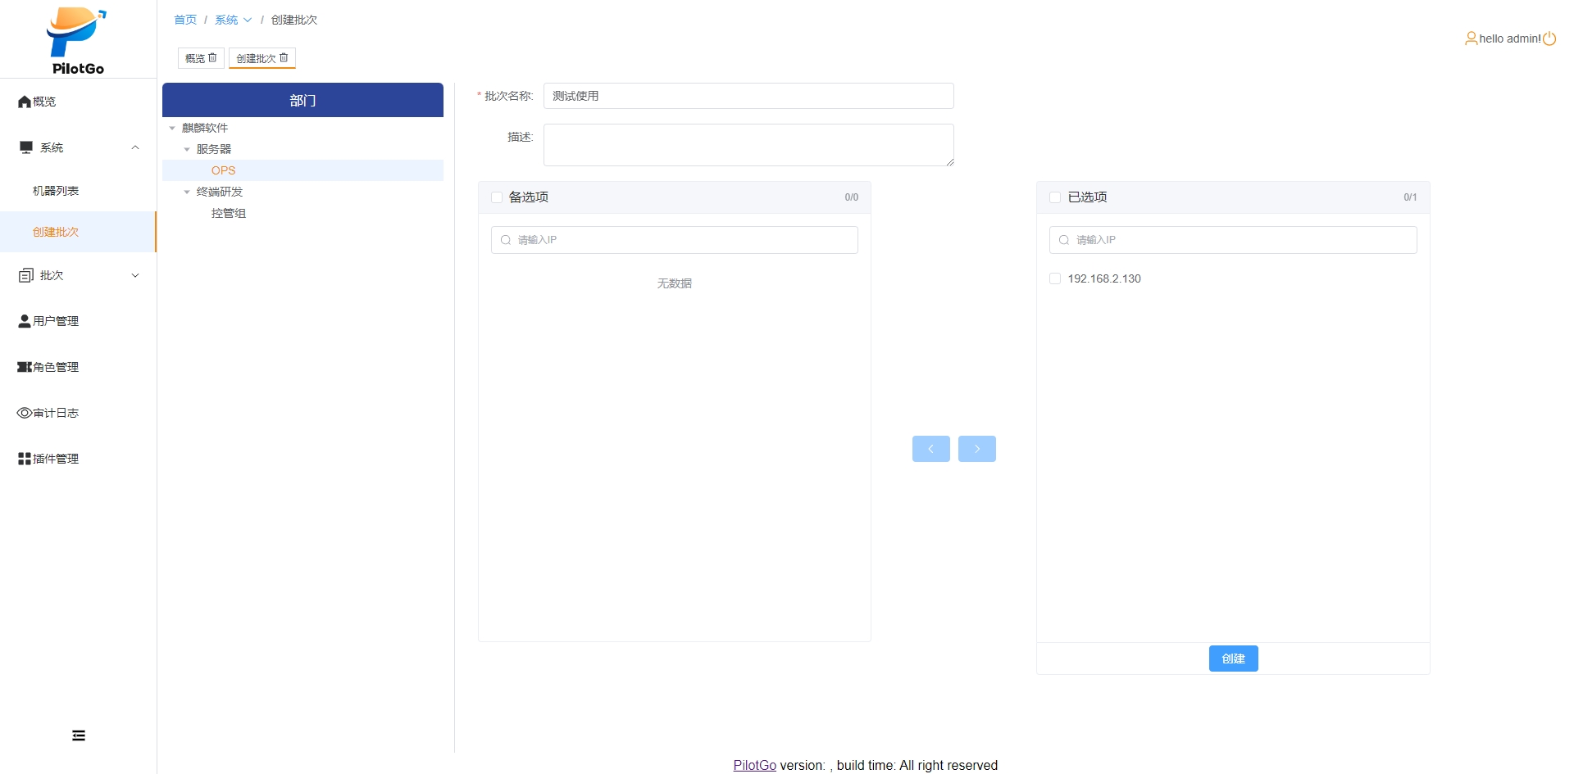Collapse the 麒麟软件 tree node

pos(172,128)
